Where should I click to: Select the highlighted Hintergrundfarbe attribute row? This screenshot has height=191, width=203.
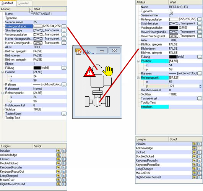tap(19, 26)
